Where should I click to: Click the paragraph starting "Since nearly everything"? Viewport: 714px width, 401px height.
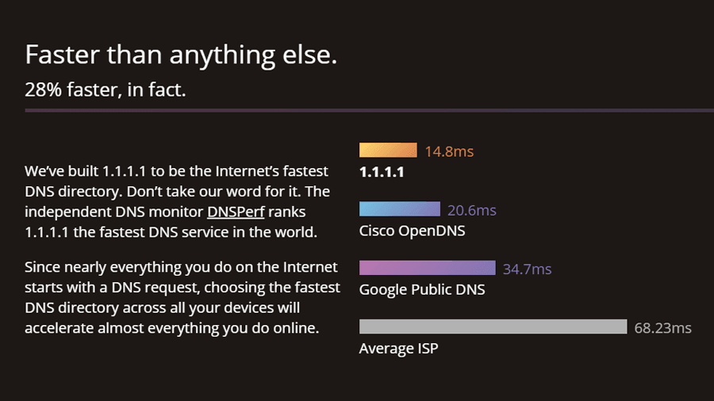182,296
